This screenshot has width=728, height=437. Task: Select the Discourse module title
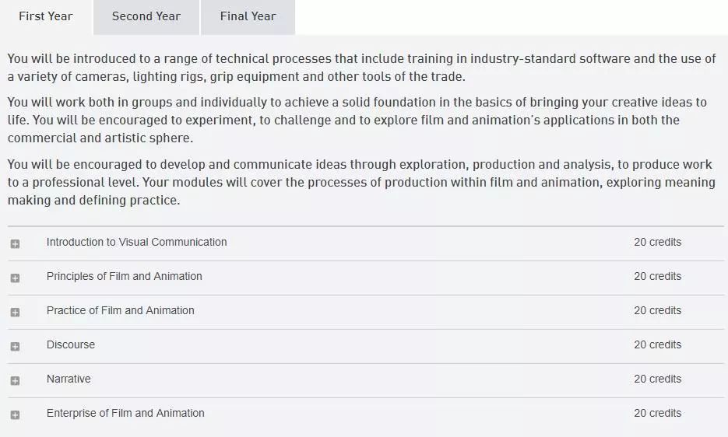click(71, 344)
